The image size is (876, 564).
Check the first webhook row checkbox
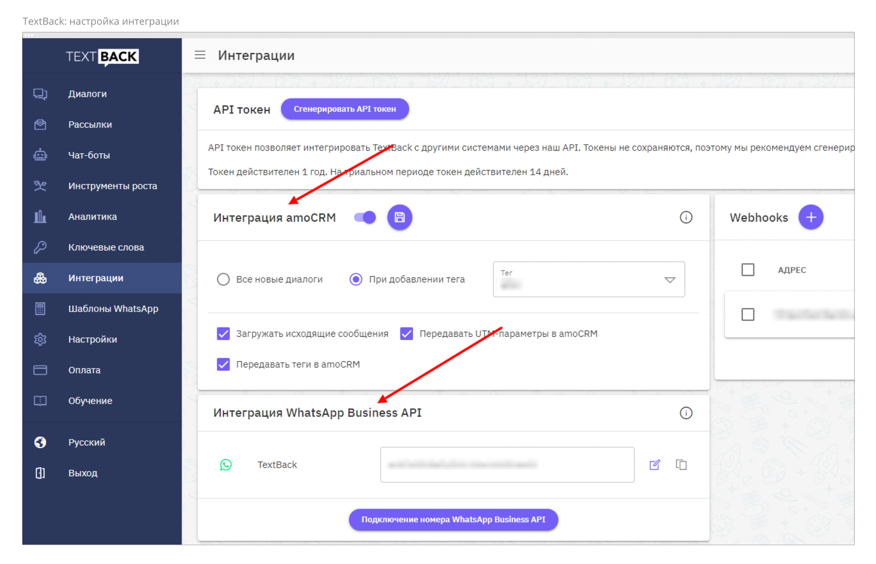(x=748, y=315)
